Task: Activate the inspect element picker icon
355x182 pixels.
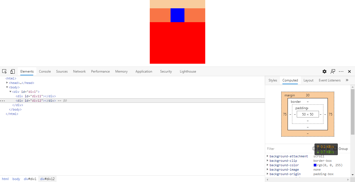Action: (4, 71)
